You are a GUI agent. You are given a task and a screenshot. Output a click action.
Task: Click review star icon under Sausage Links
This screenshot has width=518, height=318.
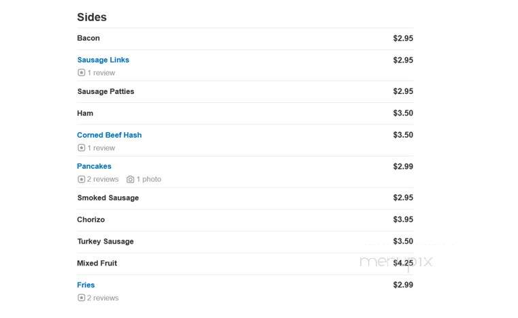tap(81, 73)
